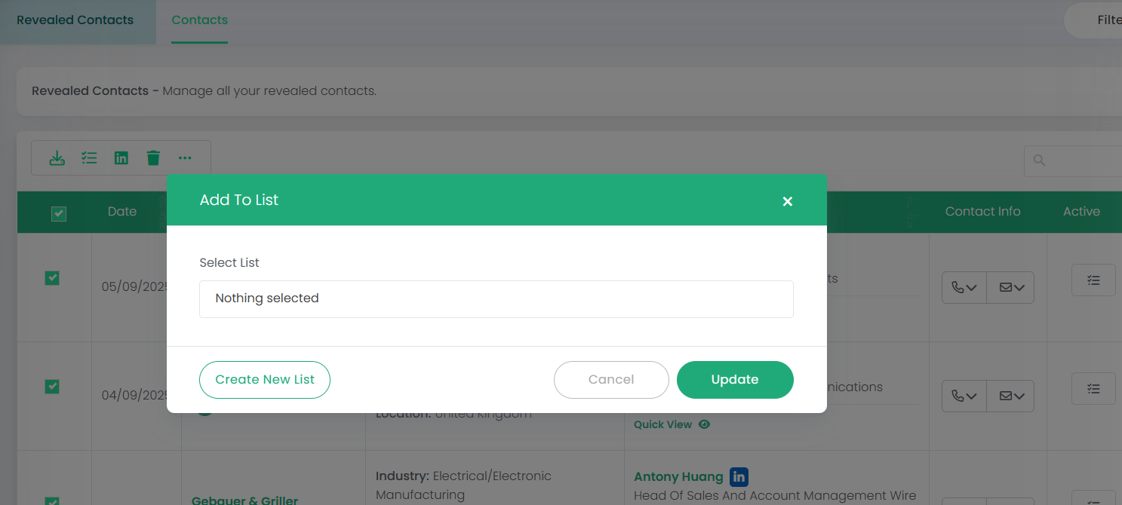Close the Add To List dialog
1122x505 pixels.
coord(787,201)
